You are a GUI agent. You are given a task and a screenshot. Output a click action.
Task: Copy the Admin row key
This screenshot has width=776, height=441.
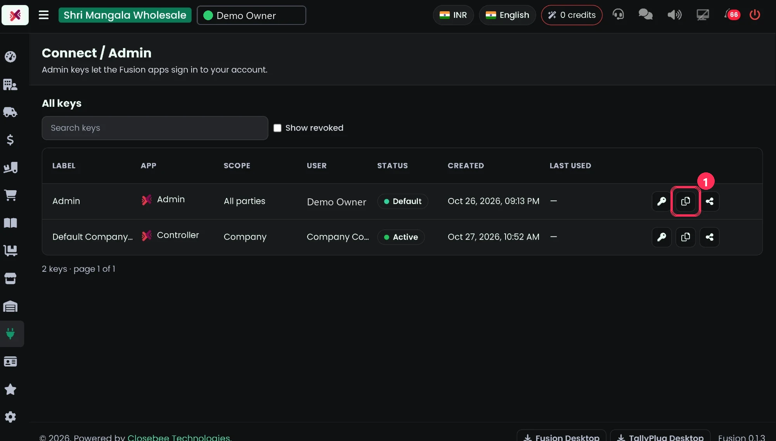click(x=686, y=201)
